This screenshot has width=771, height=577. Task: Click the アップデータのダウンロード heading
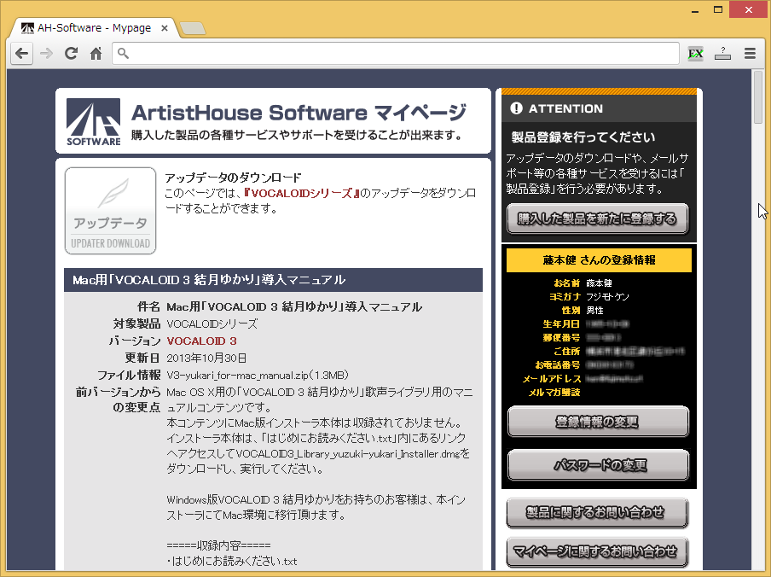233,178
